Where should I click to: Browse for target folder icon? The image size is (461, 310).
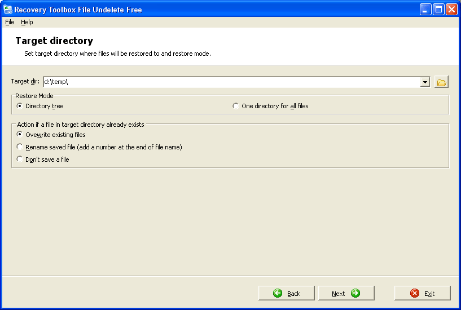click(x=441, y=82)
